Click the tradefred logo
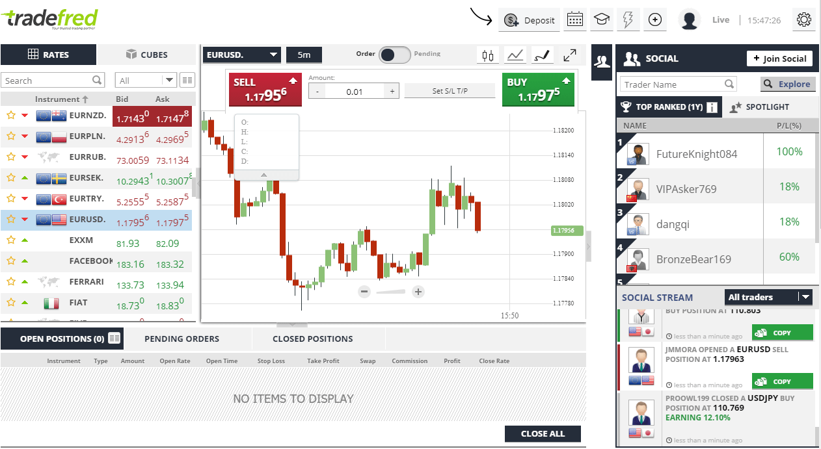The image size is (821, 449). pos(50,20)
